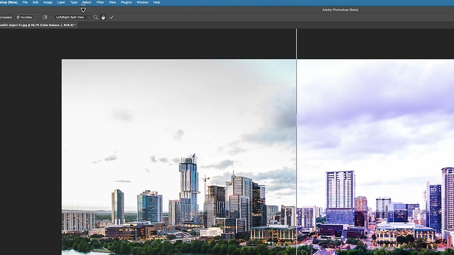The image size is (454, 255).
Task: Open the File menu
Action: coord(25,2)
